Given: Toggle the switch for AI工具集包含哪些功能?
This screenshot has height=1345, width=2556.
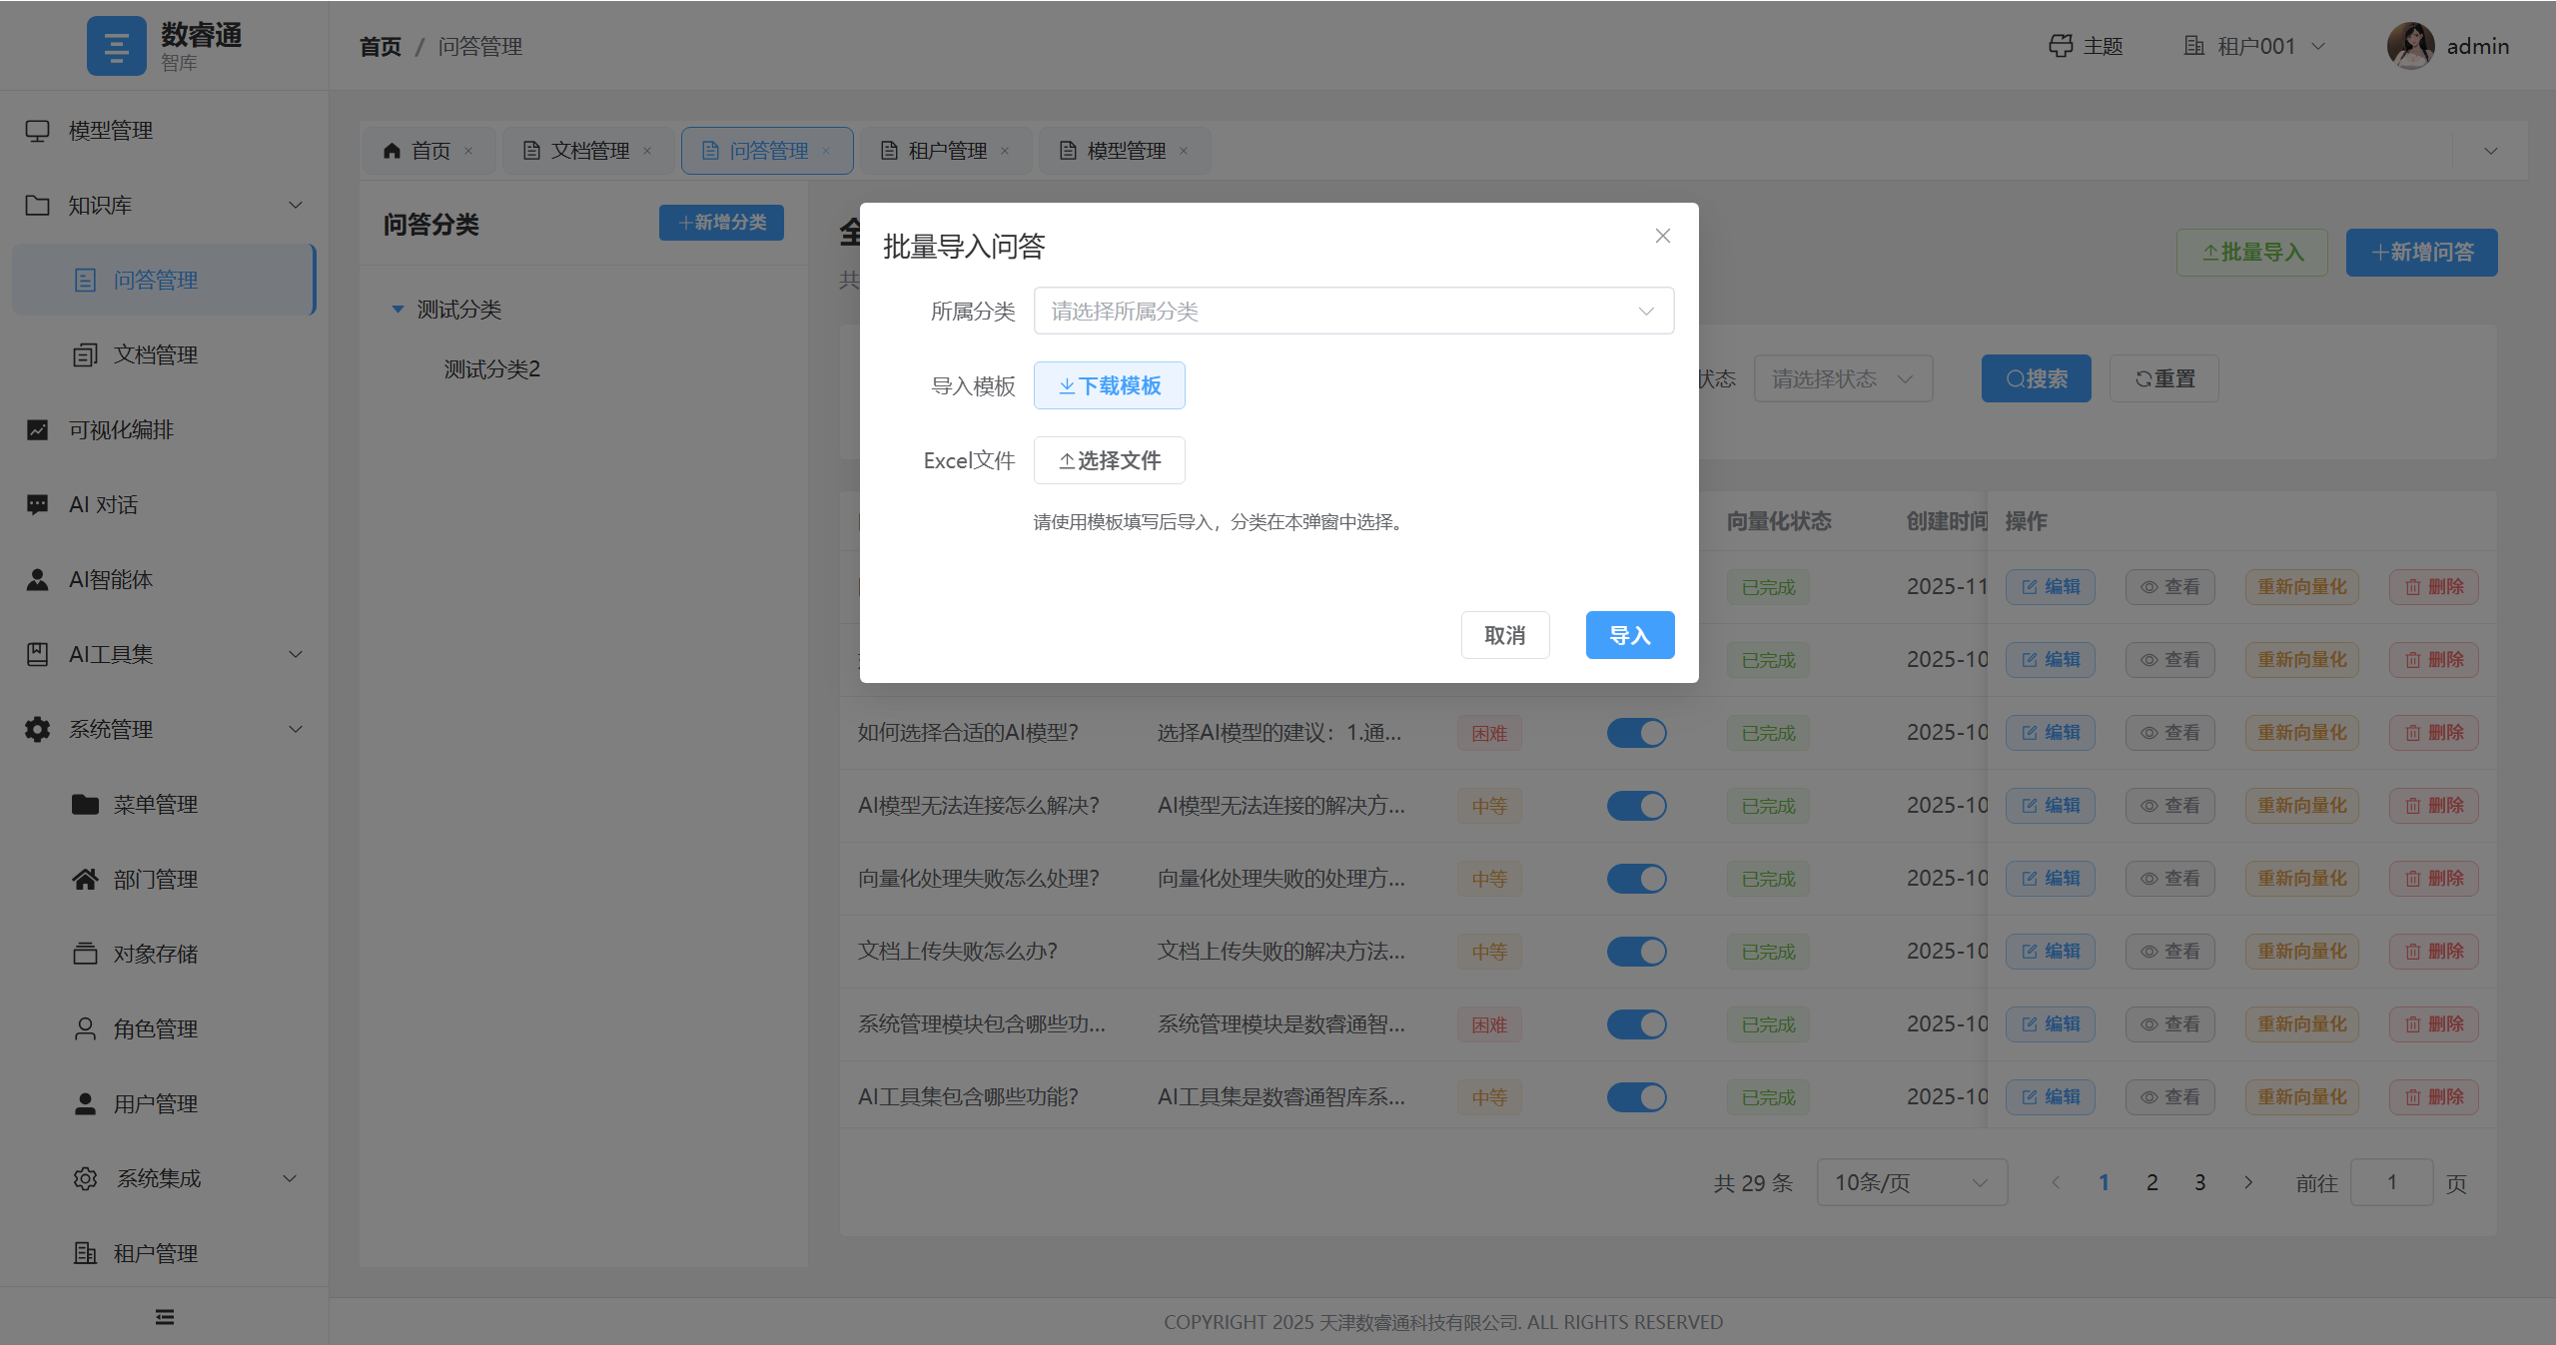Looking at the screenshot, I should pyautogui.click(x=1636, y=1097).
